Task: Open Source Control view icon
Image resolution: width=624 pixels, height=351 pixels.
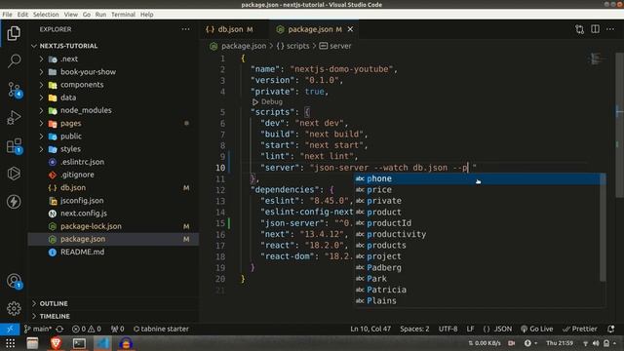Action: tap(15, 90)
